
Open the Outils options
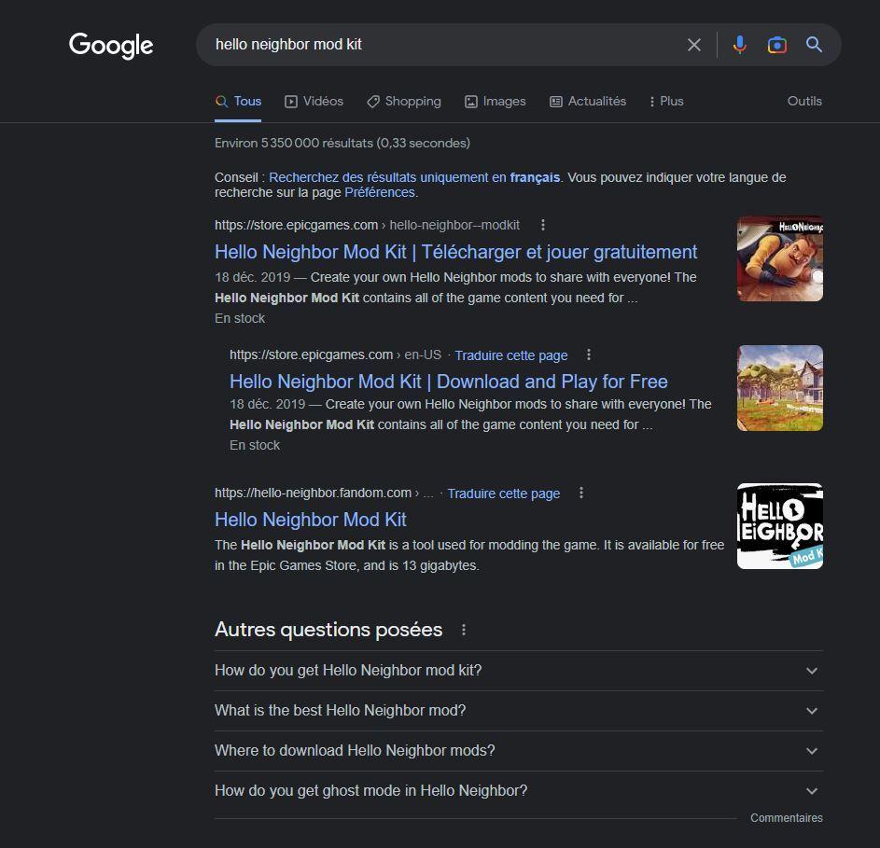pos(804,101)
